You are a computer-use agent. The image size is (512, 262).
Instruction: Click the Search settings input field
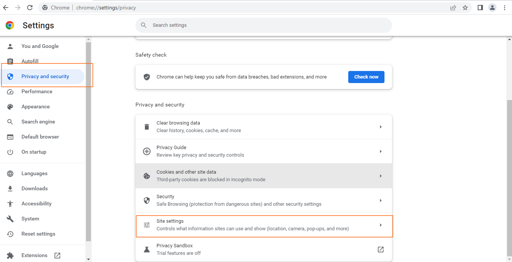263,25
